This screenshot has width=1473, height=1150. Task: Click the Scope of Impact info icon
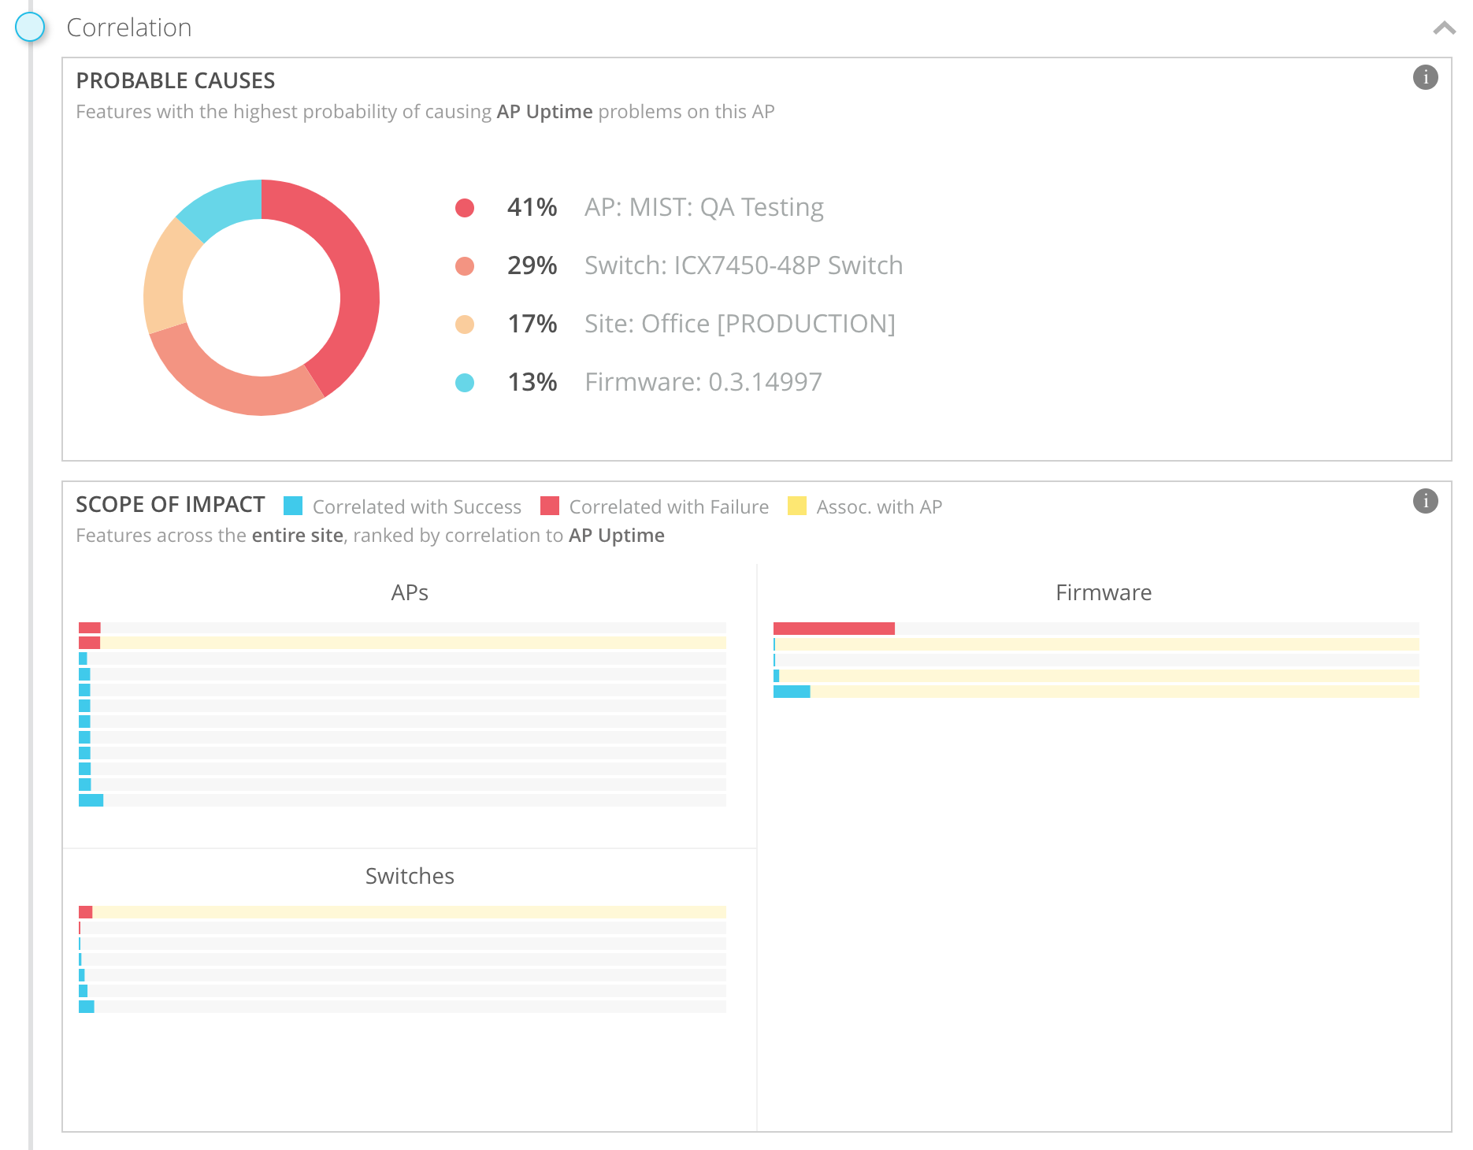coord(1425,501)
